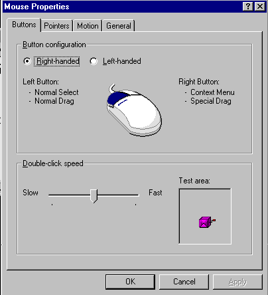Click the slider track near Slow
The height and width of the screenshot is (295, 268).
point(58,195)
